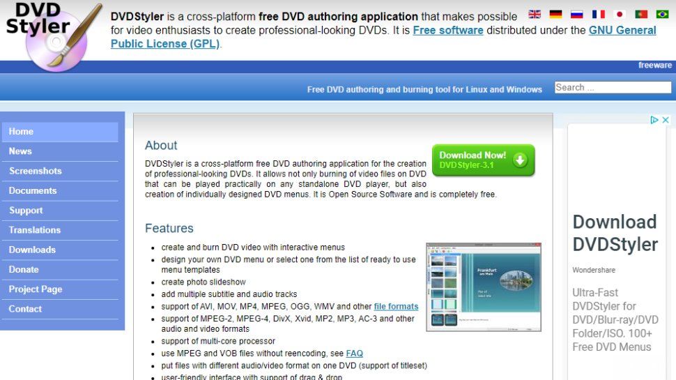Image resolution: width=676 pixels, height=380 pixels.
Task: Open the AdChoices triangle icon
Action: 654,120
